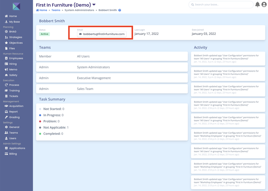Expand First In Furniture (Demo) dropdown

[x=94, y=5]
